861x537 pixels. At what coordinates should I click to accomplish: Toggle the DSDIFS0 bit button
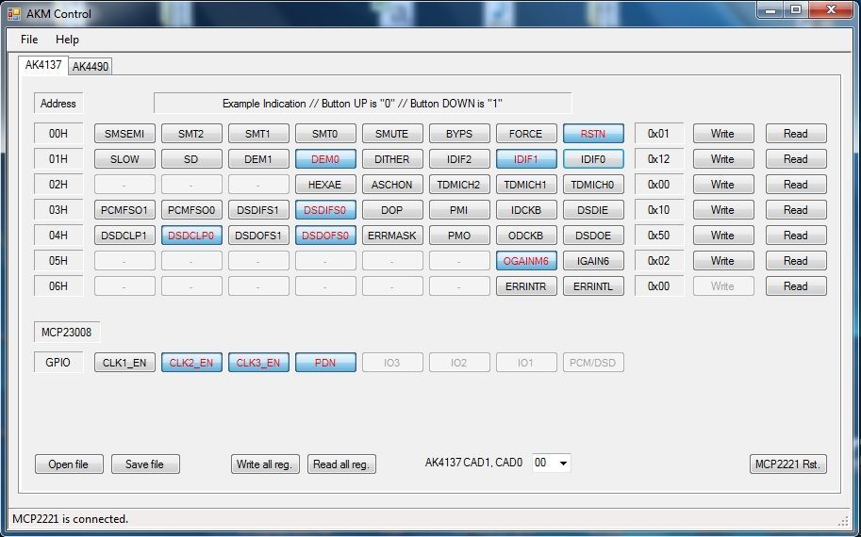(x=325, y=210)
